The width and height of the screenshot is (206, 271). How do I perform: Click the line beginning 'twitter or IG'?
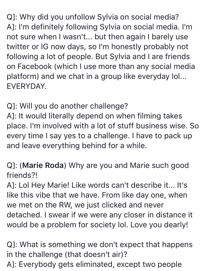coord(98,47)
